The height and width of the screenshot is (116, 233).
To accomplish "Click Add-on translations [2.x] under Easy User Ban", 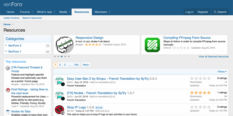I will pyautogui.click(x=103, y=82).
